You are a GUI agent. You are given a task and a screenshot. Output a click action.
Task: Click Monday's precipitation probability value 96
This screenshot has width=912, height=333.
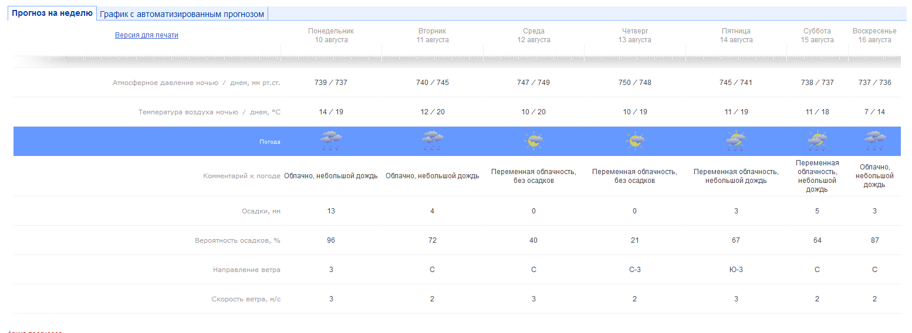[331, 240]
